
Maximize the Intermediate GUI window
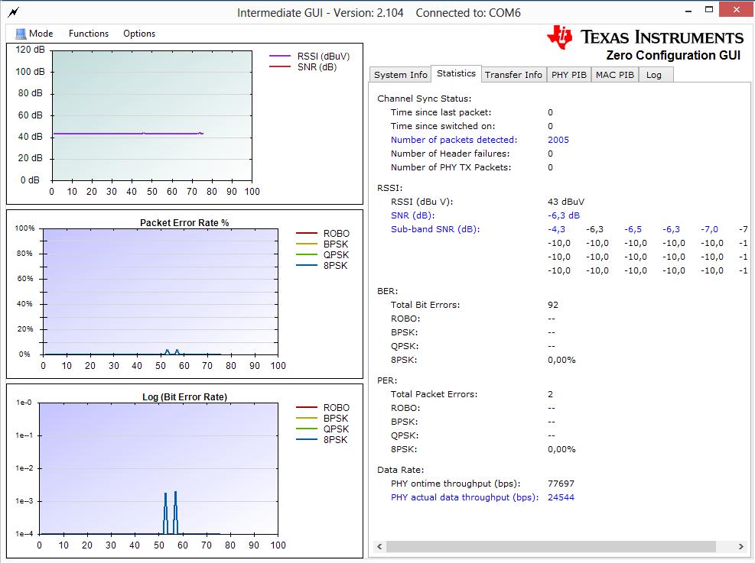pos(709,10)
